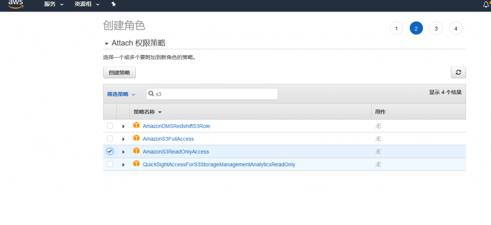Select wizard step 2 circle
The height and width of the screenshot is (225, 491).
coord(416,28)
